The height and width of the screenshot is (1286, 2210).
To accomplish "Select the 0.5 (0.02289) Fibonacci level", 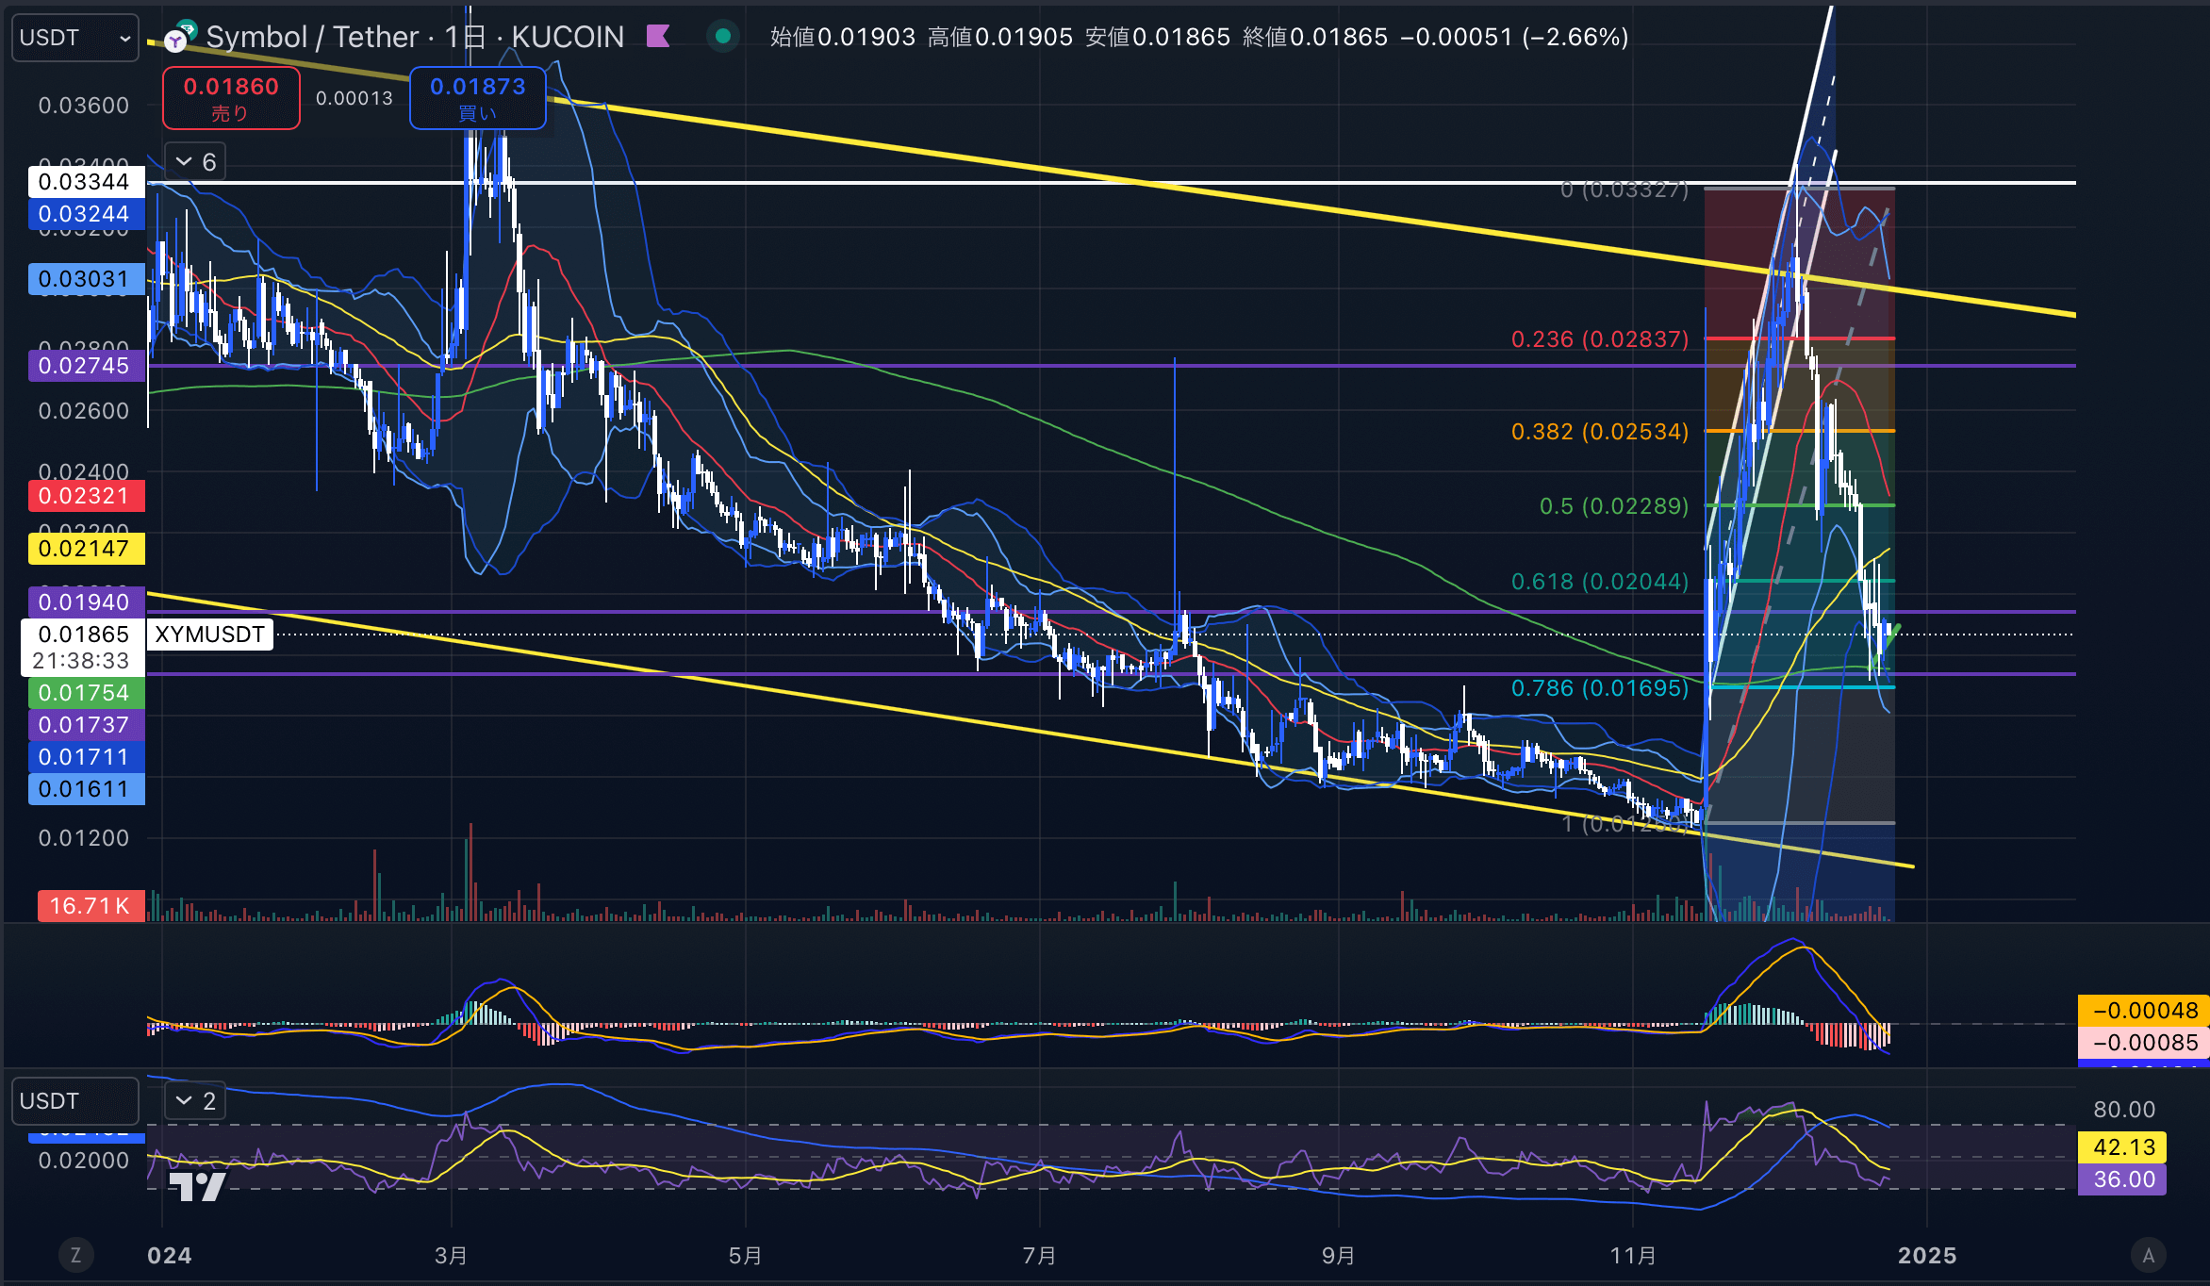I will (x=1614, y=506).
